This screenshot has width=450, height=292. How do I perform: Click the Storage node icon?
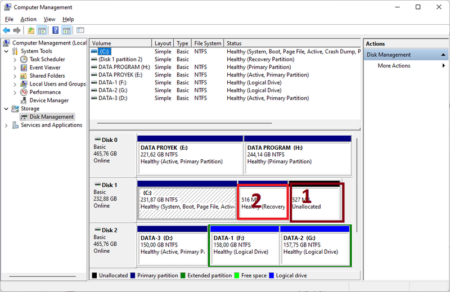tap(15, 109)
